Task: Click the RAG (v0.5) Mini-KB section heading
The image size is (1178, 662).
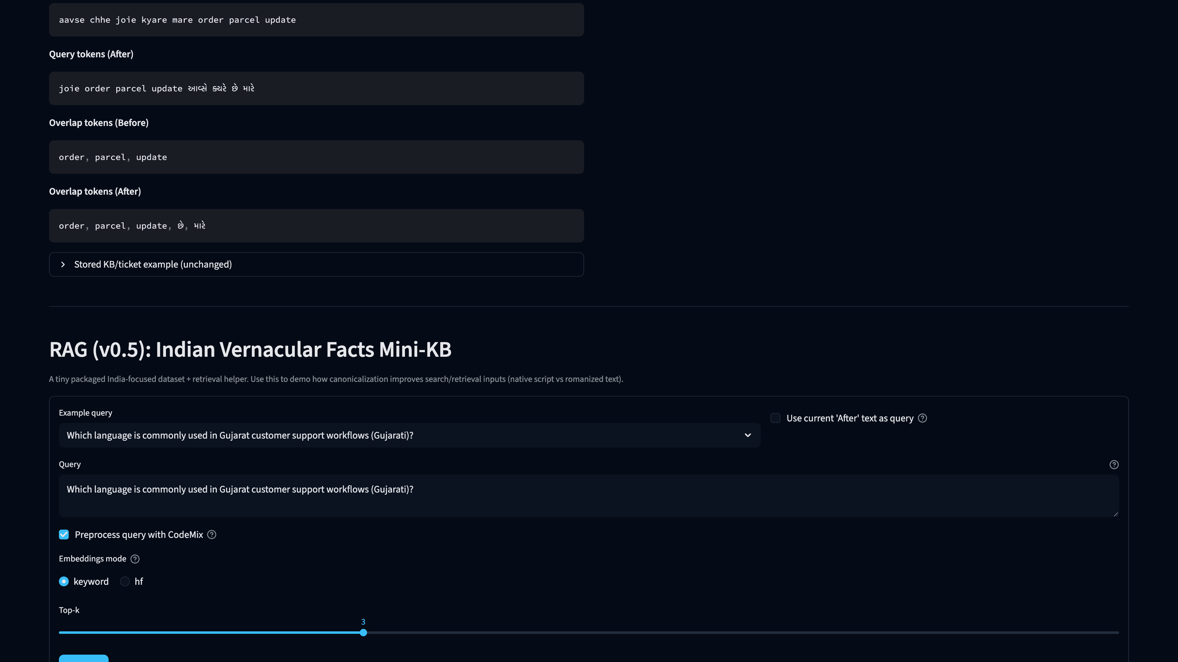Action: (250, 349)
